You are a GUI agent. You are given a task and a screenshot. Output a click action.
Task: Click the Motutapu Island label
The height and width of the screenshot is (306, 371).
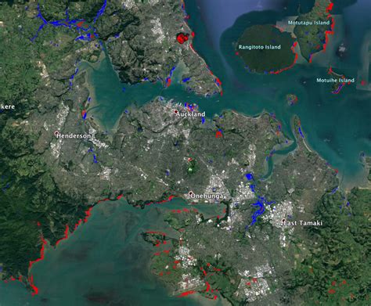click(x=308, y=23)
